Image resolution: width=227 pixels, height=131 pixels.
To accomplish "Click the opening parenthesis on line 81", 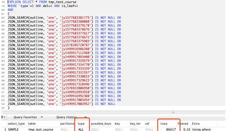I will tap(8, 14).
